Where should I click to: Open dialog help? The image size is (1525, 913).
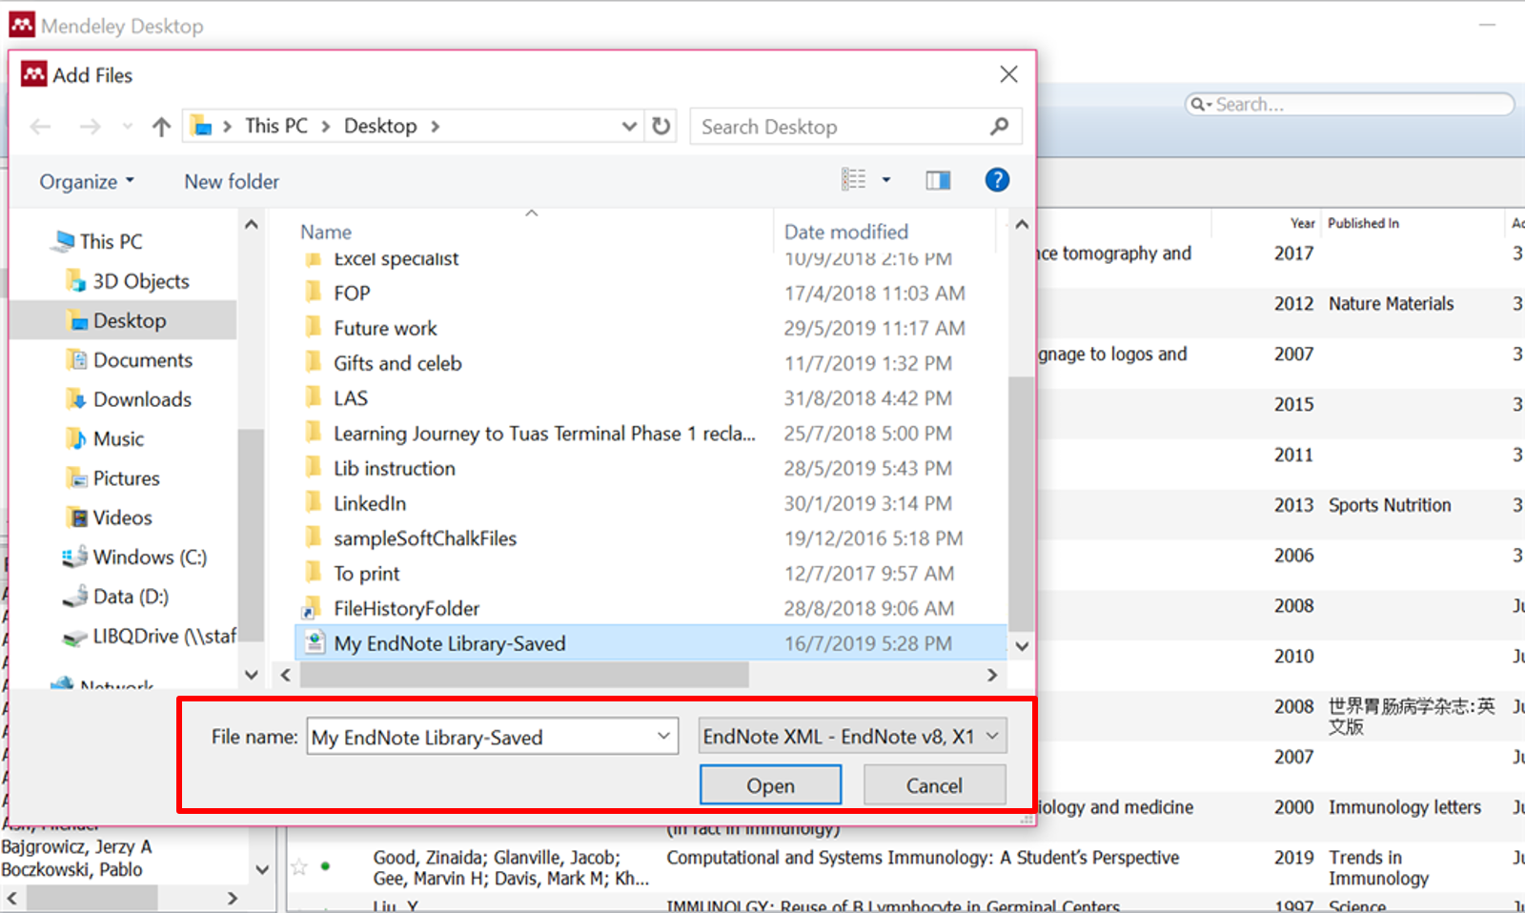[x=997, y=179]
